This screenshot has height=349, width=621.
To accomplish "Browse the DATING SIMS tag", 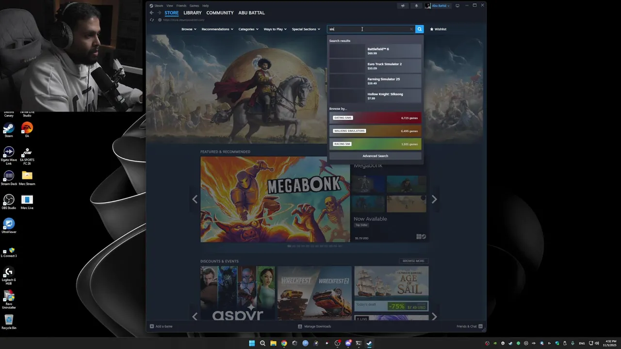I will 375,118.
